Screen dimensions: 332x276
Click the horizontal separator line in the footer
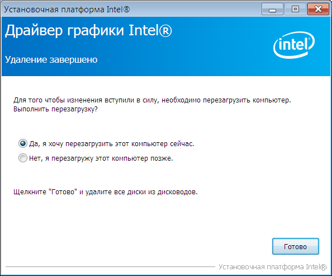[x=110, y=267]
